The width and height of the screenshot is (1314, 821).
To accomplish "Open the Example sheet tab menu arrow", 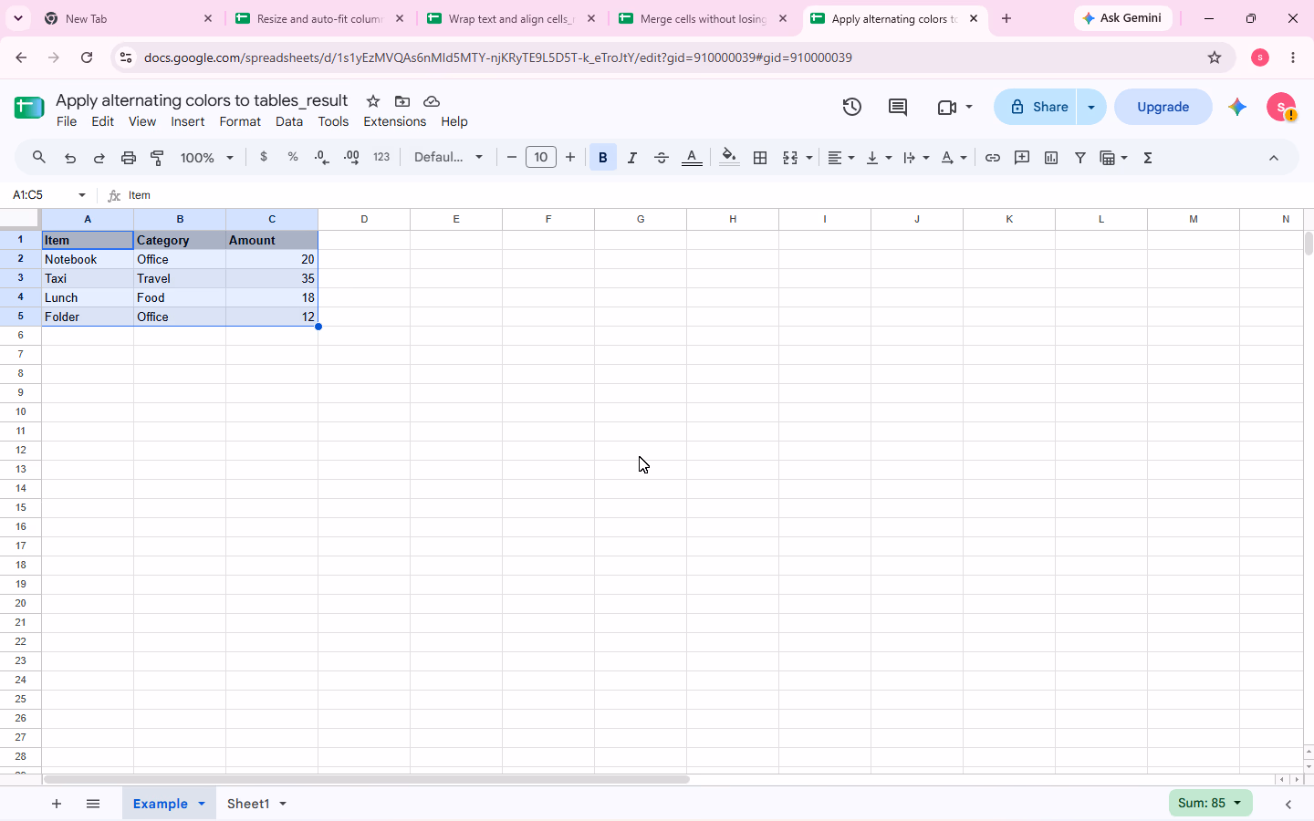I will coord(202,804).
